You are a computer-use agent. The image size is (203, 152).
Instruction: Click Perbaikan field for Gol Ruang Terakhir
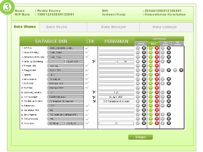pos(116,92)
